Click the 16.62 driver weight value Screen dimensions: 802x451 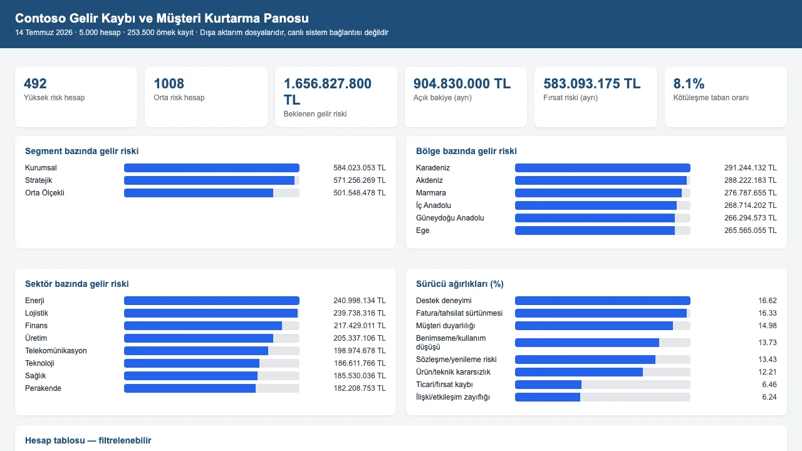point(768,301)
